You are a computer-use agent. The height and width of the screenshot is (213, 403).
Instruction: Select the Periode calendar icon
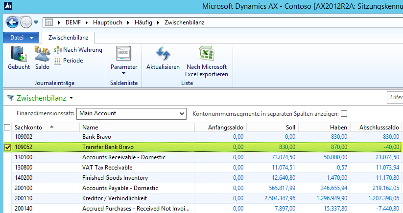[x=57, y=61]
